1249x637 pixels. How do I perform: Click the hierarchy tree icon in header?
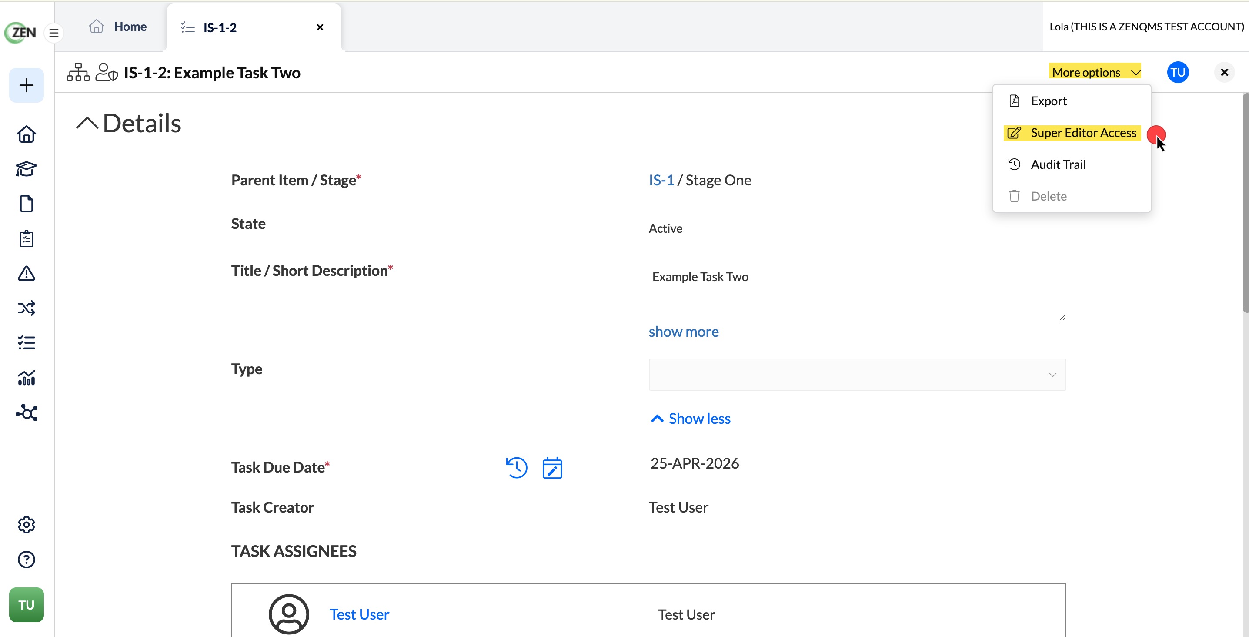click(78, 72)
